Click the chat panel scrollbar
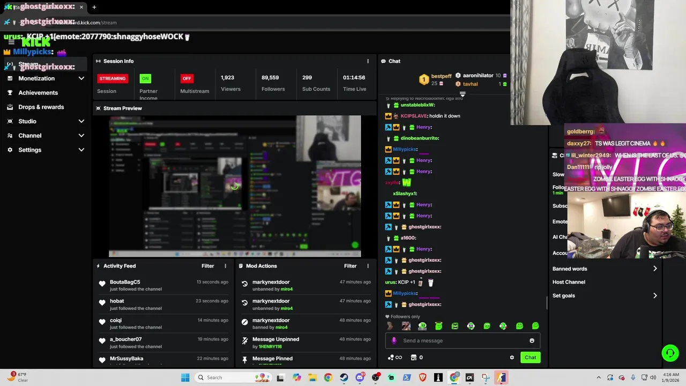 point(546,303)
